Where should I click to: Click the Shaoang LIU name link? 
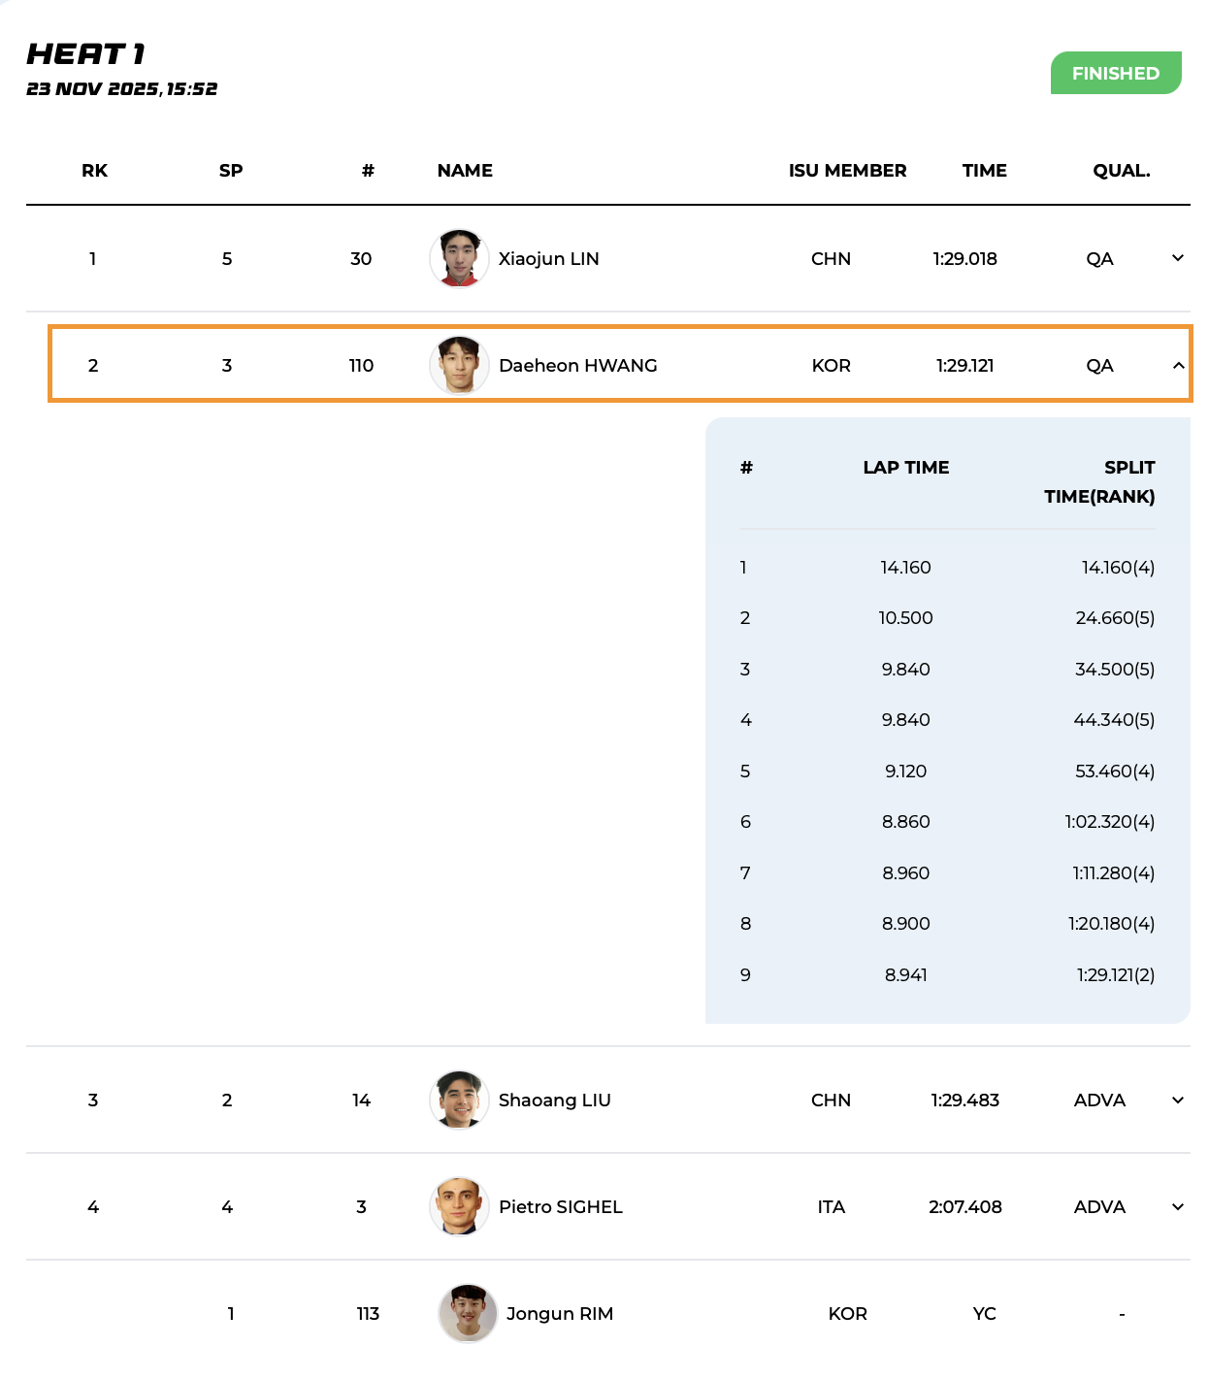[554, 1101]
